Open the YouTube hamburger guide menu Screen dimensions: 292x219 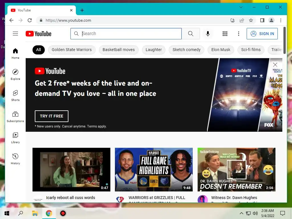click(x=15, y=34)
